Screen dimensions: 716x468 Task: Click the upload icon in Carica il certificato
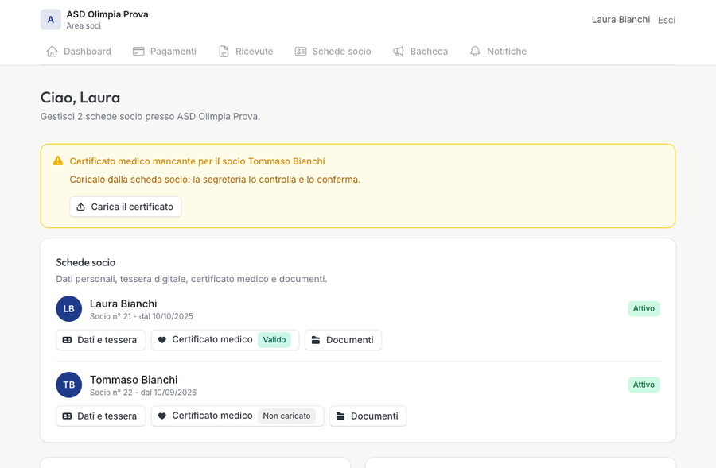(81, 207)
